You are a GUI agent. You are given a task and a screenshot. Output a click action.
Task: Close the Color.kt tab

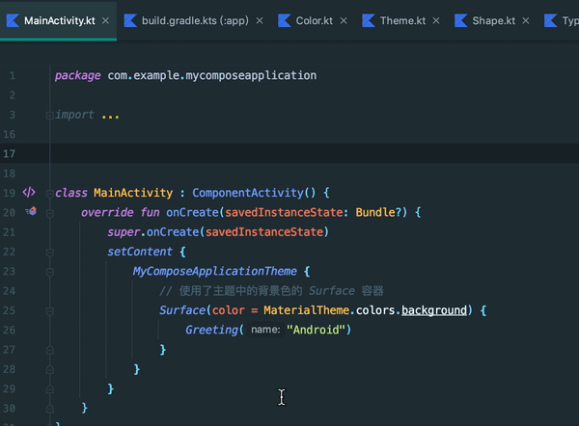[344, 20]
